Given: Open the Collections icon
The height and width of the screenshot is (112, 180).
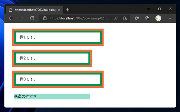Looking at the screenshot, I should [x=147, y=18].
